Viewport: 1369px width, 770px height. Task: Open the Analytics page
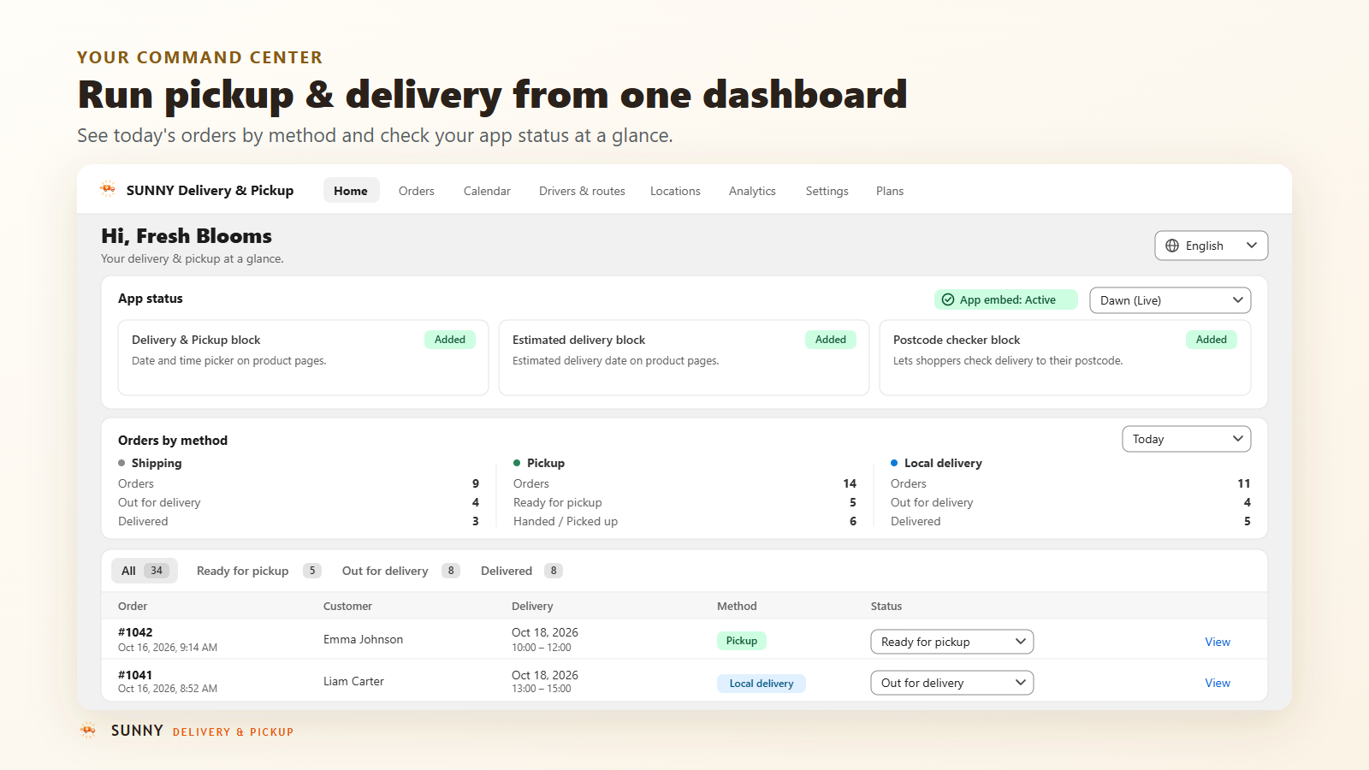click(752, 191)
